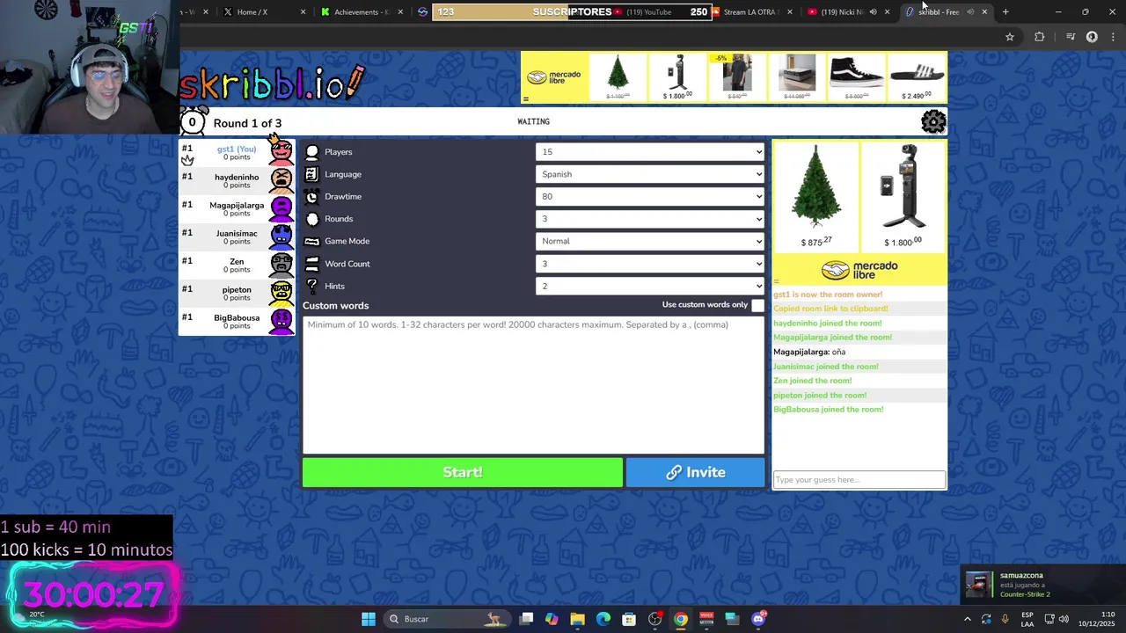Click the round timer alarm clock icon

(x=193, y=121)
